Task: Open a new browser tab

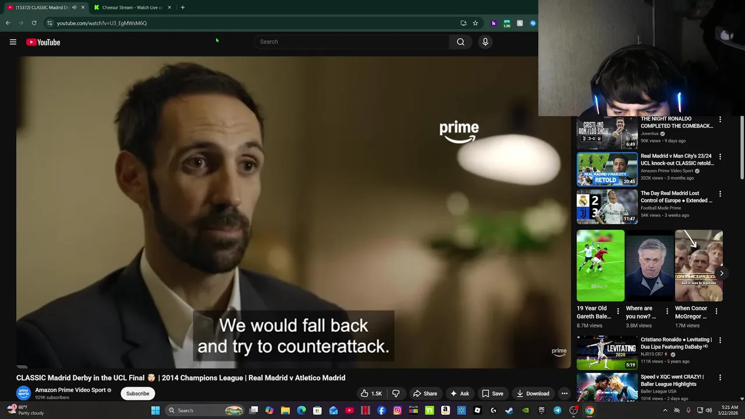Action: click(x=182, y=8)
